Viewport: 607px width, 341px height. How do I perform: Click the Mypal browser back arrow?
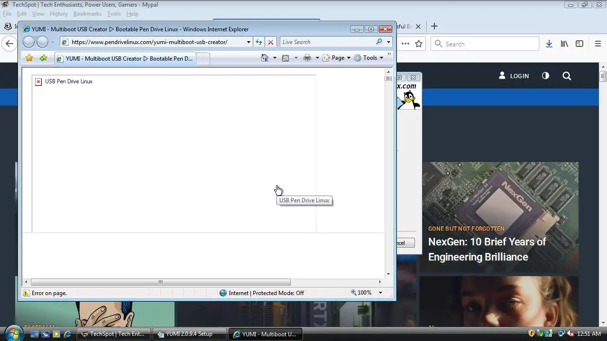(9, 44)
